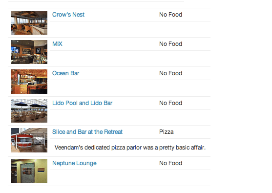The height and width of the screenshot is (193, 272).
Task: View the Slice and Bar photo thumbnail
Action: pos(29,140)
